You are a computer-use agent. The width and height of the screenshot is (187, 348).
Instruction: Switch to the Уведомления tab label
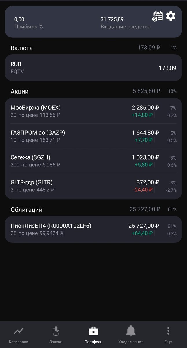pyautogui.click(x=131, y=342)
